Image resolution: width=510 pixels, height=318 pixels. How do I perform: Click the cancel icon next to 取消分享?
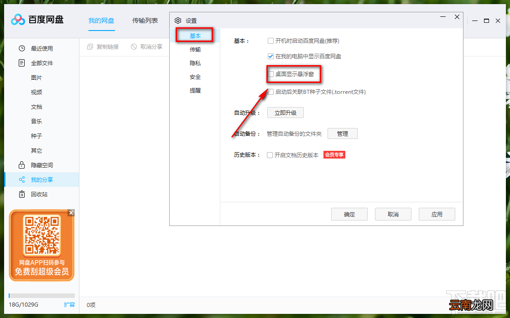click(x=134, y=47)
